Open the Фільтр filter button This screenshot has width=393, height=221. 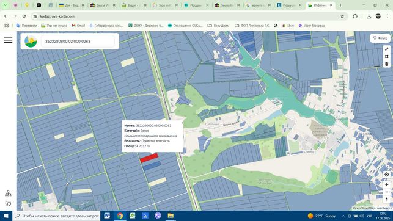point(380,38)
